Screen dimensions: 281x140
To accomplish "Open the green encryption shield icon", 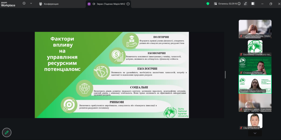I will (x=208, y=4).
